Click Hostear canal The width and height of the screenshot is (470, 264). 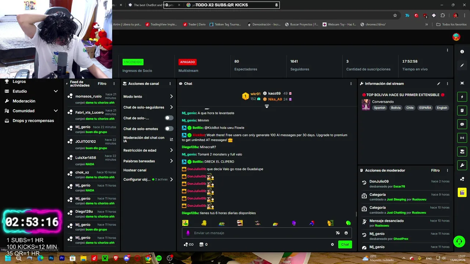(x=135, y=170)
